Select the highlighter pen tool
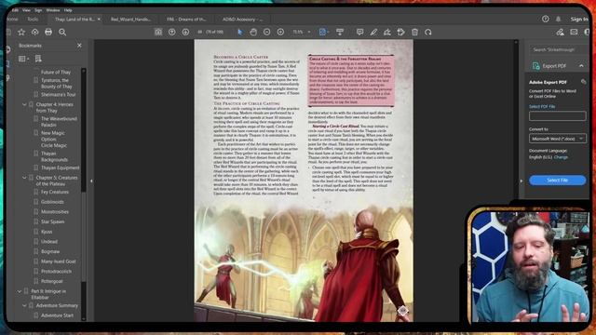 (x=373, y=33)
